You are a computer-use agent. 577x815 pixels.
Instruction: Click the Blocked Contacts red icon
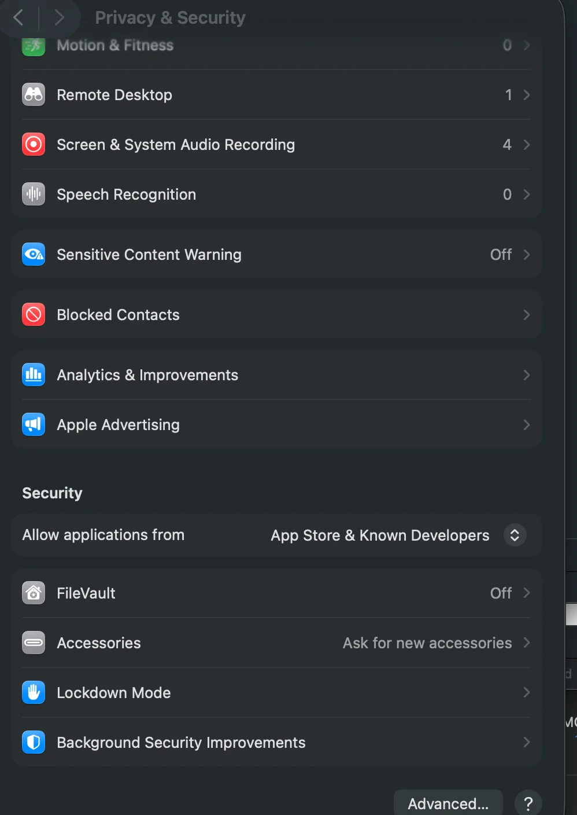coord(34,314)
